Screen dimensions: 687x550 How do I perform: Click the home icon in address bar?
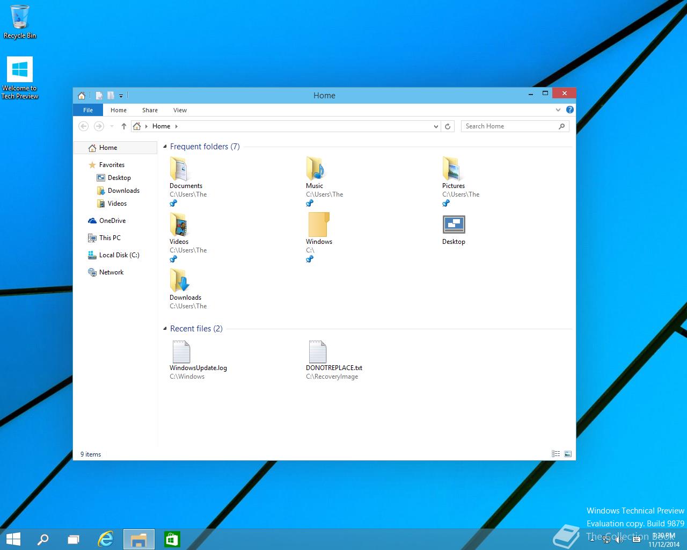click(137, 126)
